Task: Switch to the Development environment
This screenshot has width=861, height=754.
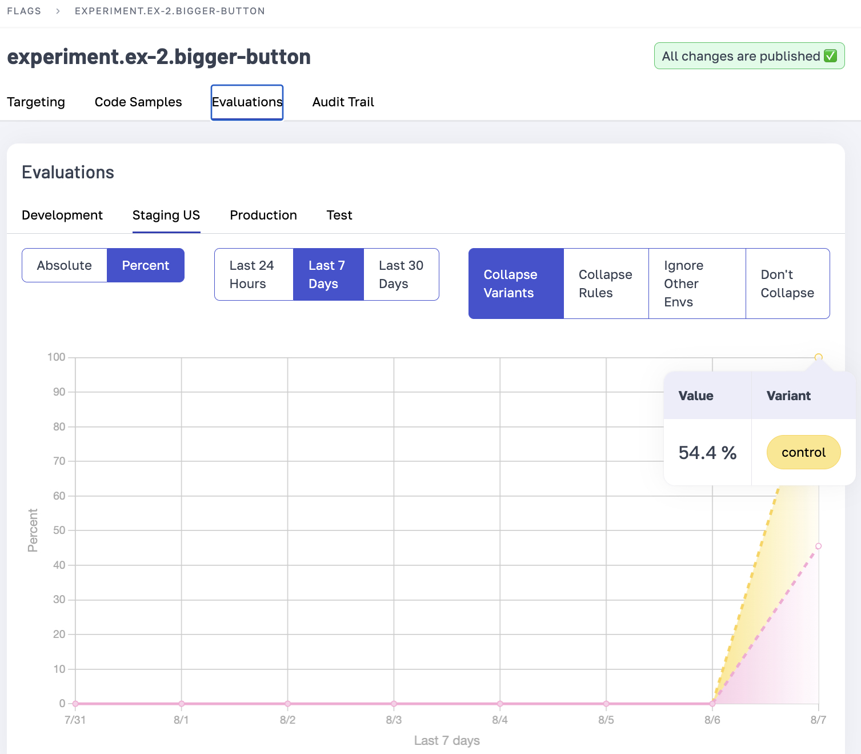Action: coord(62,215)
